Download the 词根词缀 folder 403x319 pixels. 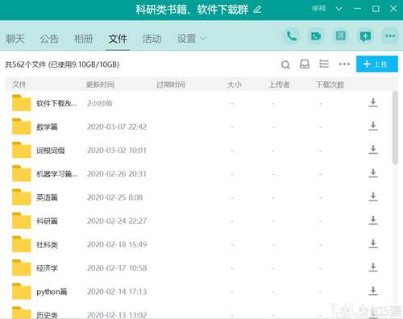373,150
